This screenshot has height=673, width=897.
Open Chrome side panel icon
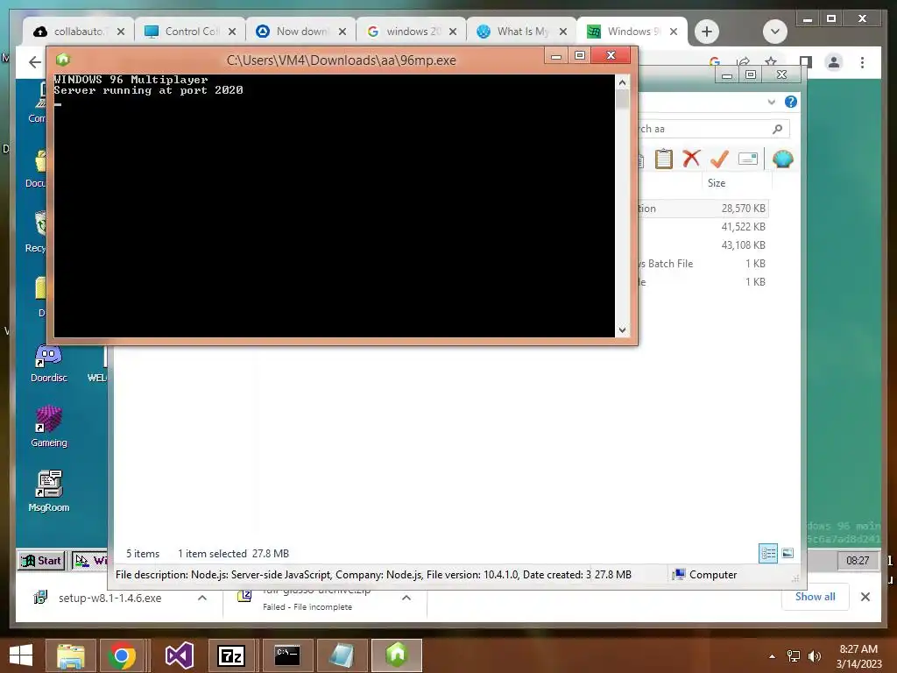[x=806, y=62]
